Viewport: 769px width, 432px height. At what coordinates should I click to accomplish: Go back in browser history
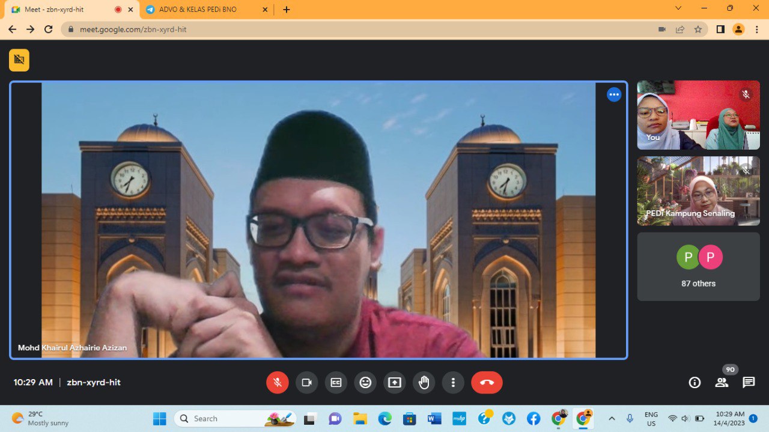[12, 29]
